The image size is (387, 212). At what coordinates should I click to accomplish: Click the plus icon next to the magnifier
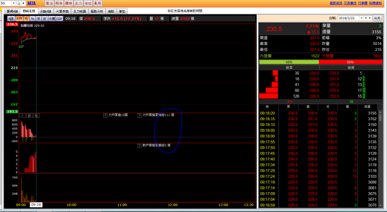coord(24,3)
